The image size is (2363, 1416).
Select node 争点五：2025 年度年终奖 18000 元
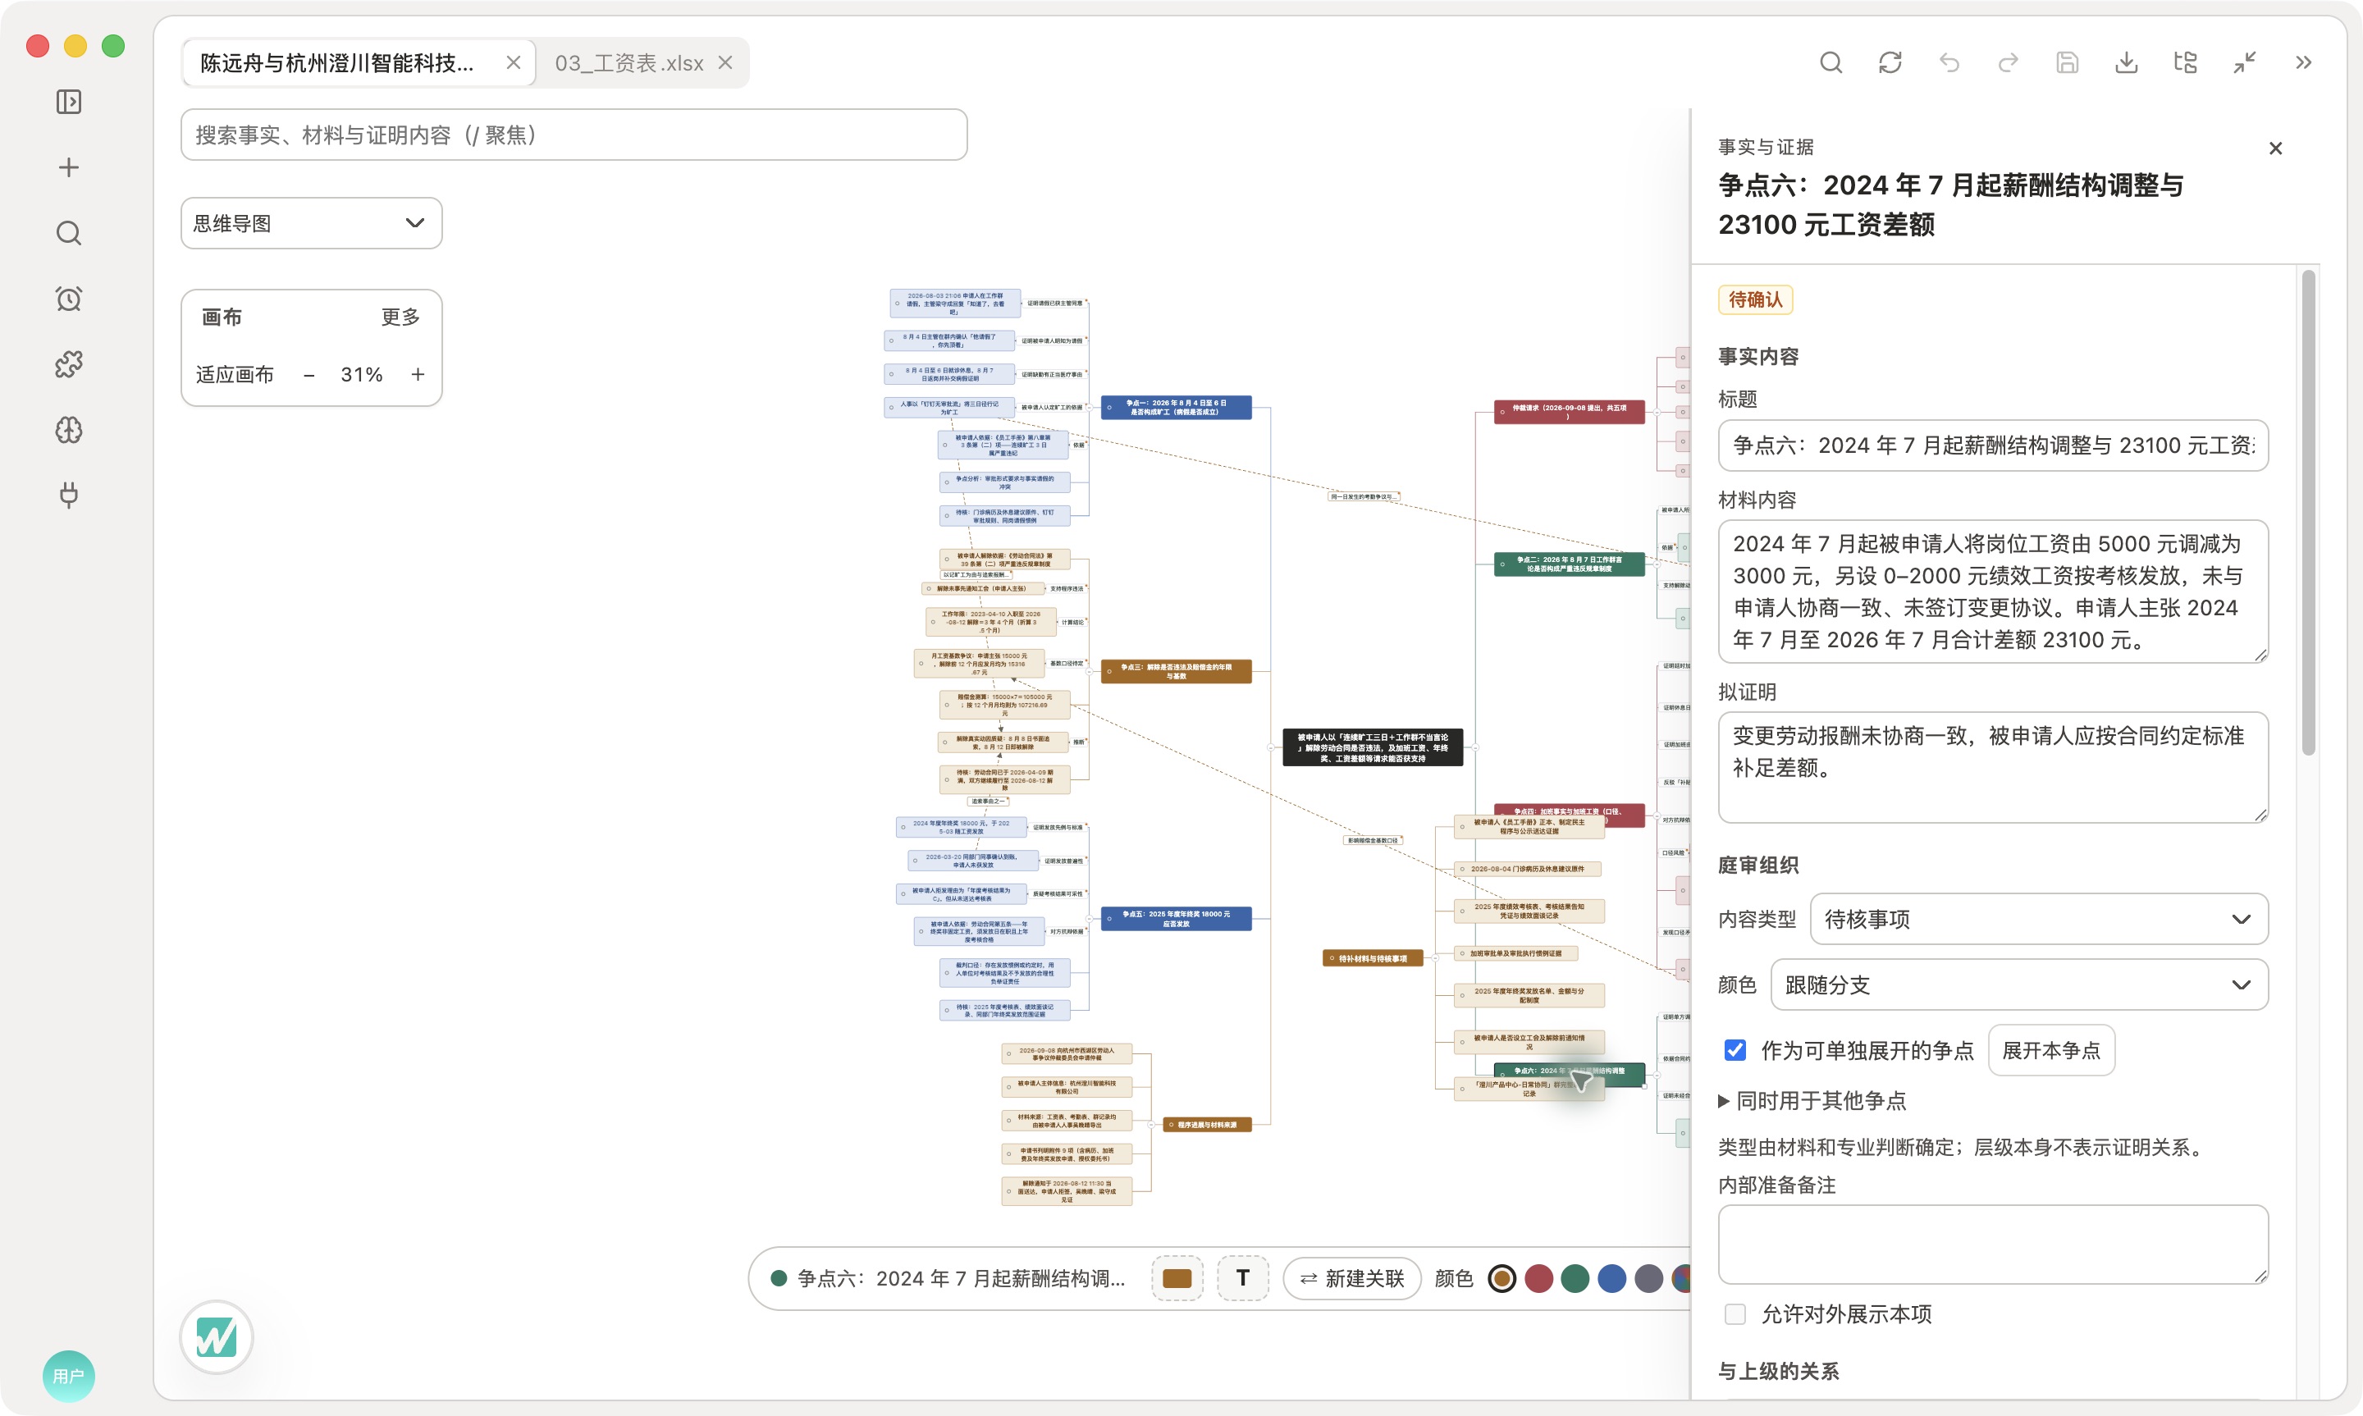coord(1177,919)
